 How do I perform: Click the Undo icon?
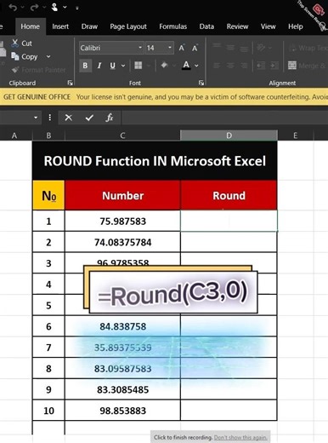tap(13, 7)
